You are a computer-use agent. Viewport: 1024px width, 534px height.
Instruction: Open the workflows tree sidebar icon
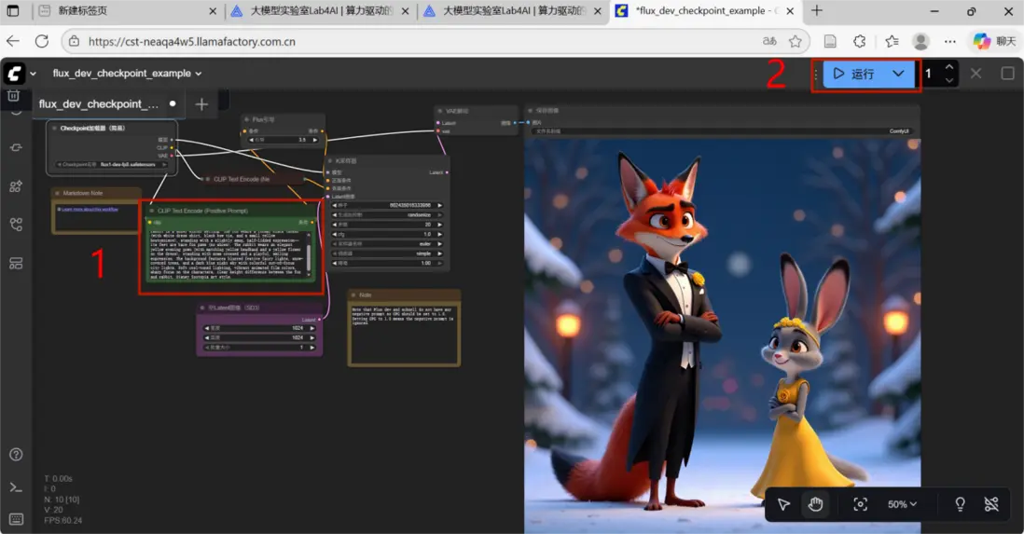coord(16,225)
